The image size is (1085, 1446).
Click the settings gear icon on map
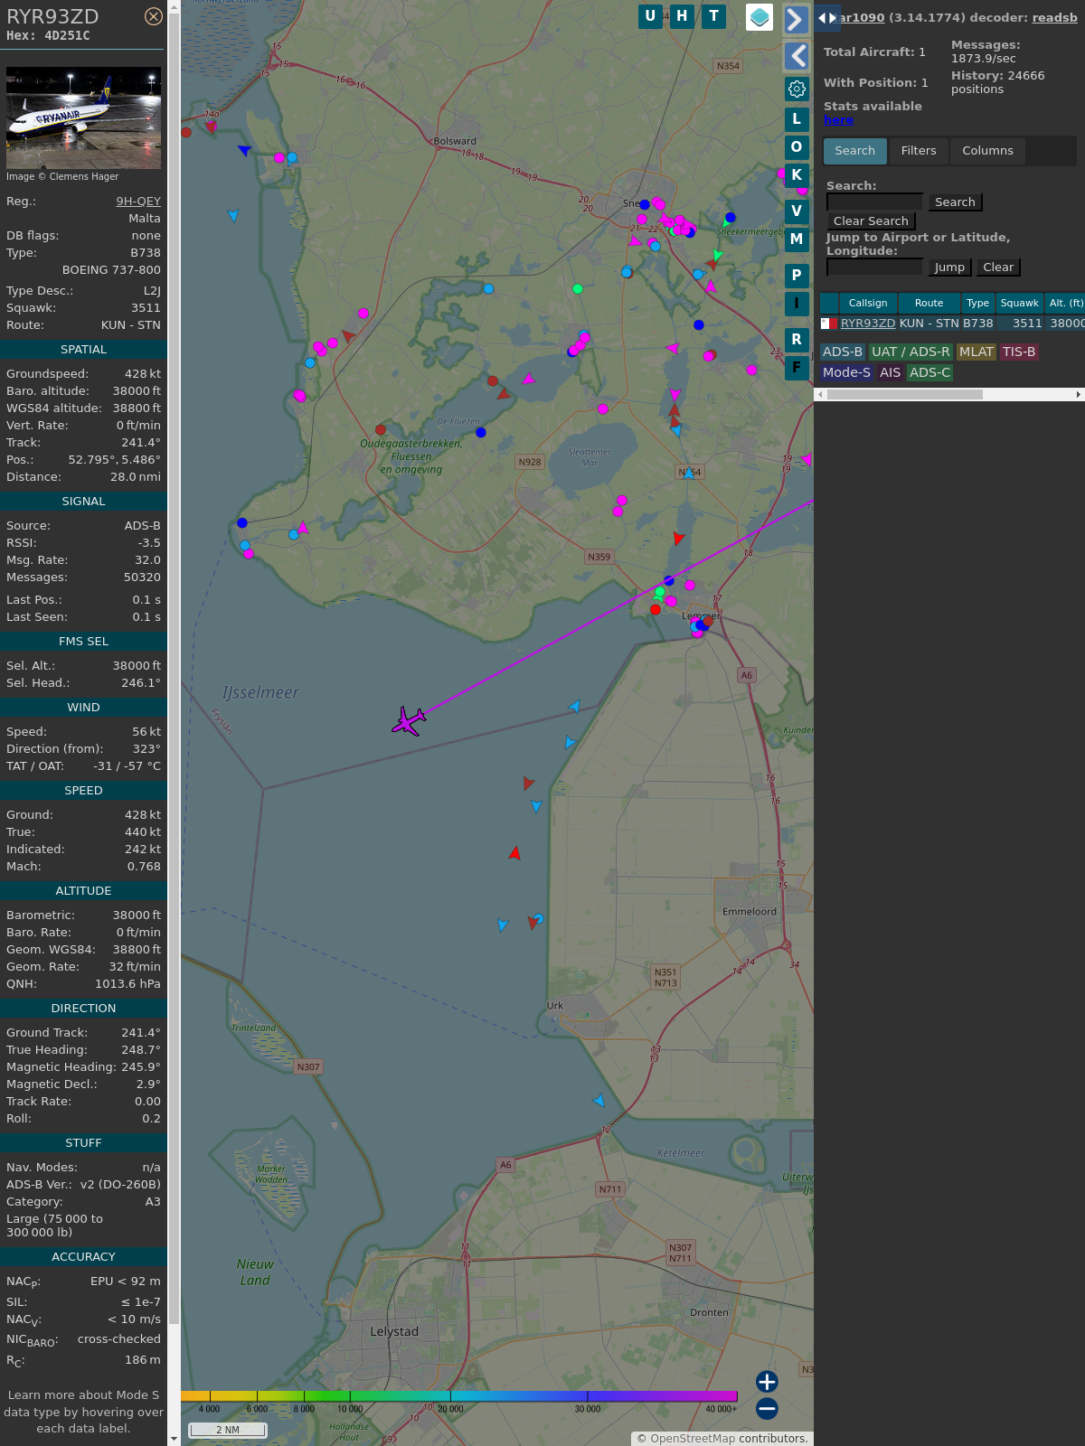pyautogui.click(x=797, y=89)
